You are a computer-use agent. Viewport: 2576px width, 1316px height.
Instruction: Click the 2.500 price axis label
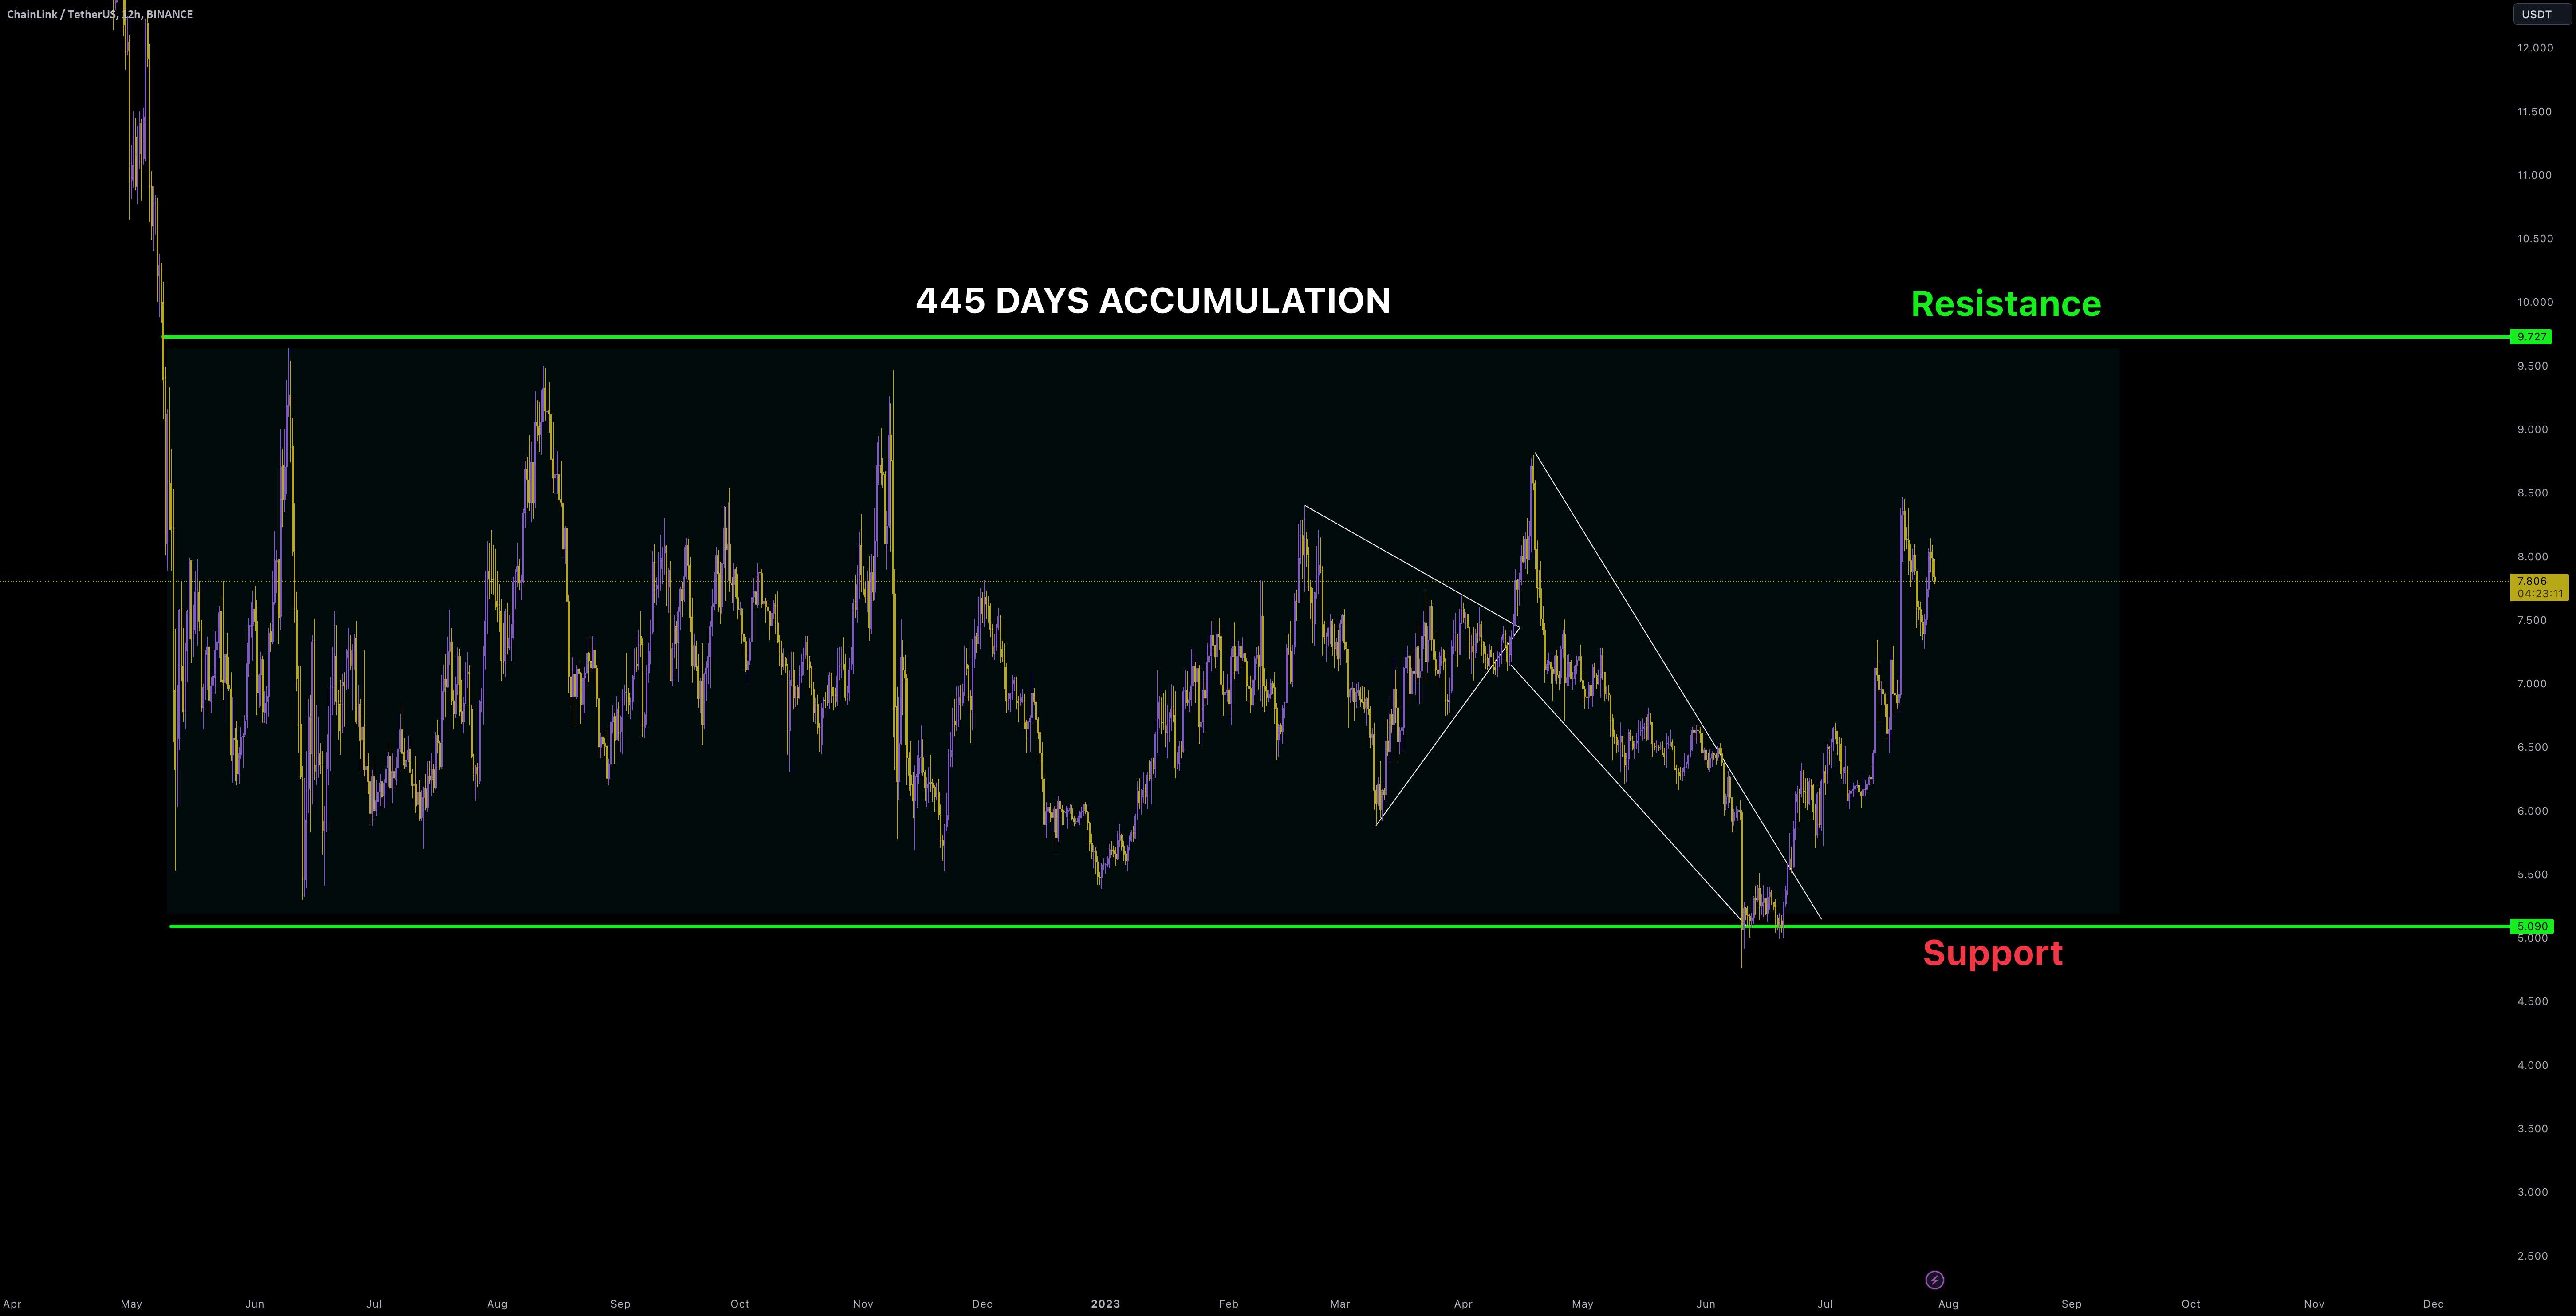[2533, 1256]
